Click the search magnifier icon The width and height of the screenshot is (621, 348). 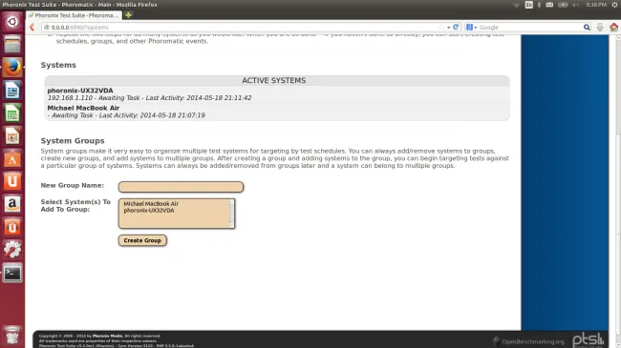[587, 28]
